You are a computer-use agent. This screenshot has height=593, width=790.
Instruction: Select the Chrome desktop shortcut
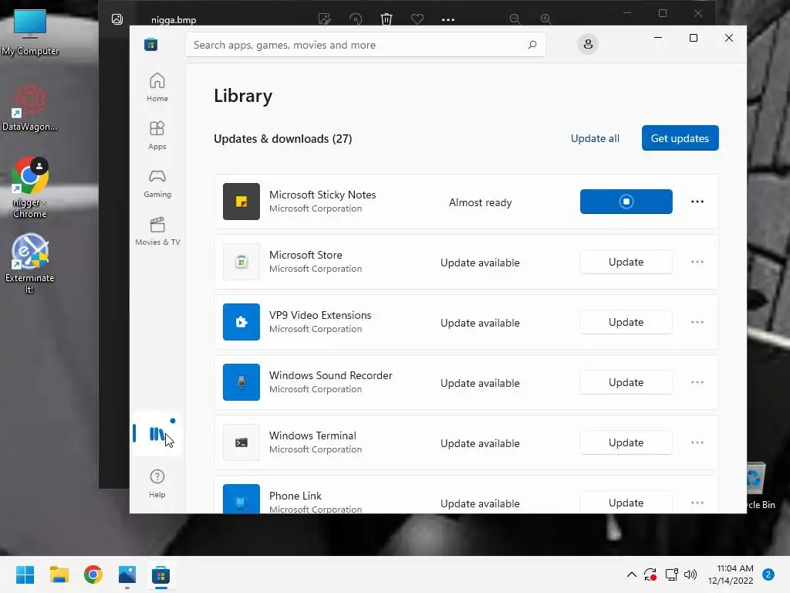coord(30,188)
